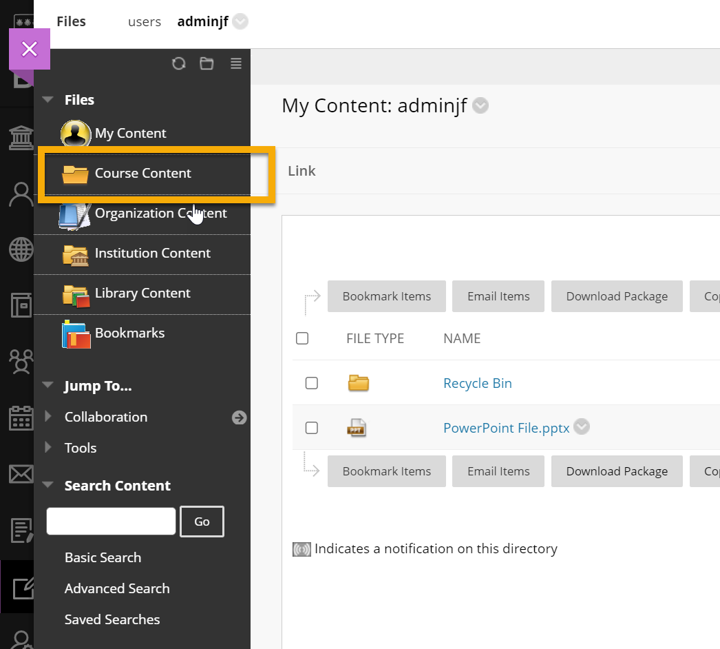Open the envelope messages icon in left navigation
Viewport: 720px width, 649px height.
pos(21,474)
